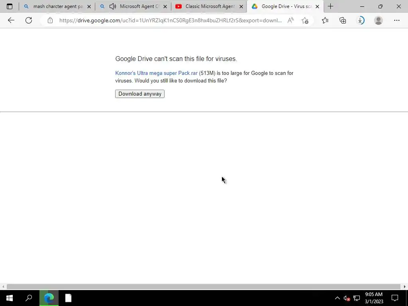The image size is (408, 306).
Task: Open a new browser tab
Action: (330, 6)
